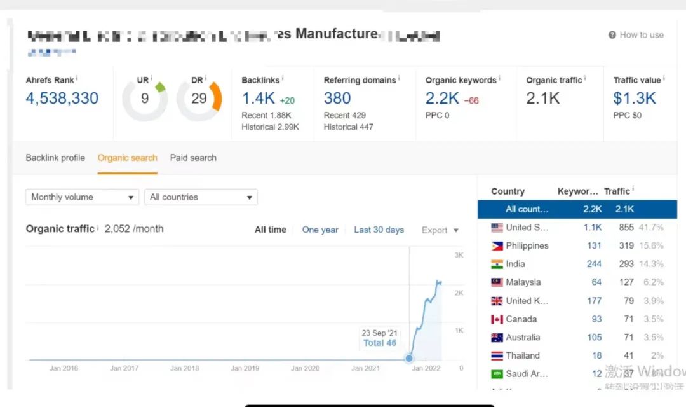686x407 pixels.
Task: Click the info icon beside the top Organic traffic metric
Action: tap(585, 78)
